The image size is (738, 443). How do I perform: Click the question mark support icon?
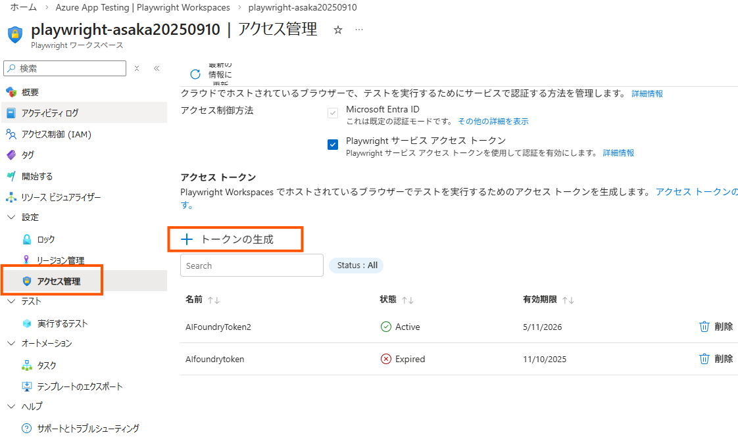[27, 429]
